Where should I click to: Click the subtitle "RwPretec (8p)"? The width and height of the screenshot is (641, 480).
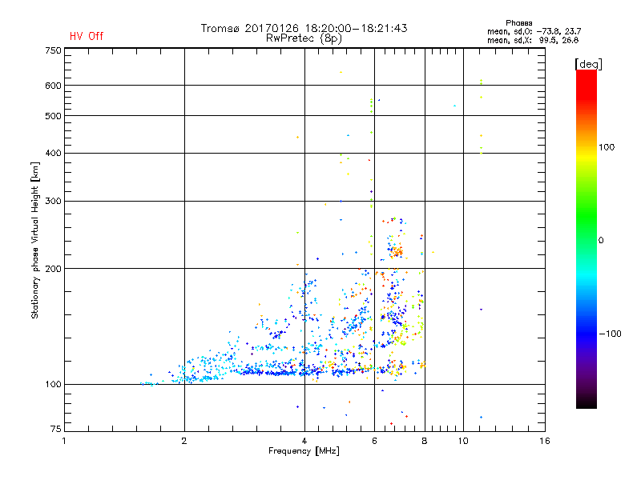tap(304, 38)
